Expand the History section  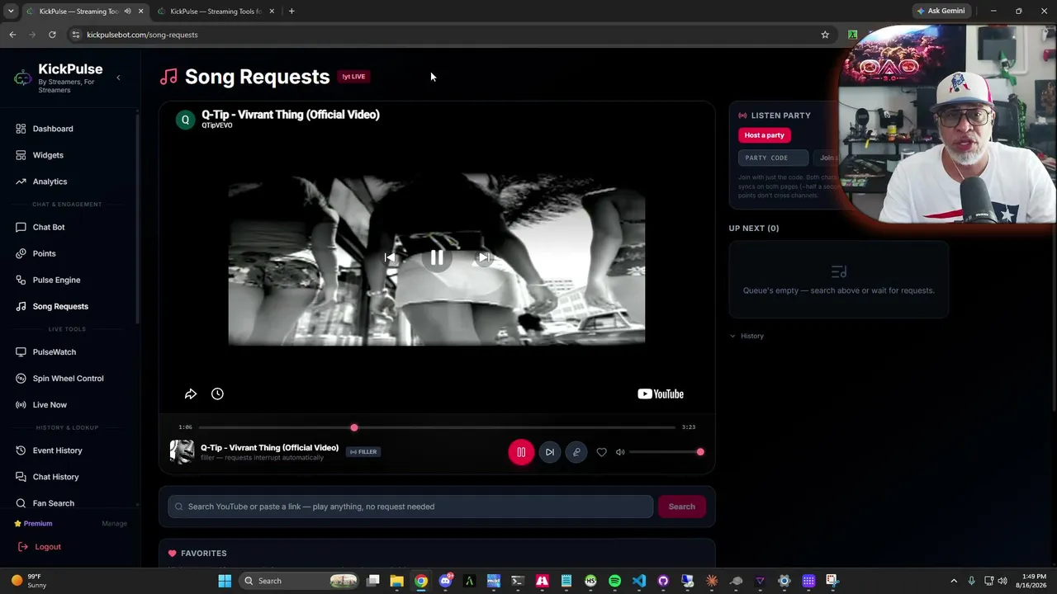click(x=747, y=336)
